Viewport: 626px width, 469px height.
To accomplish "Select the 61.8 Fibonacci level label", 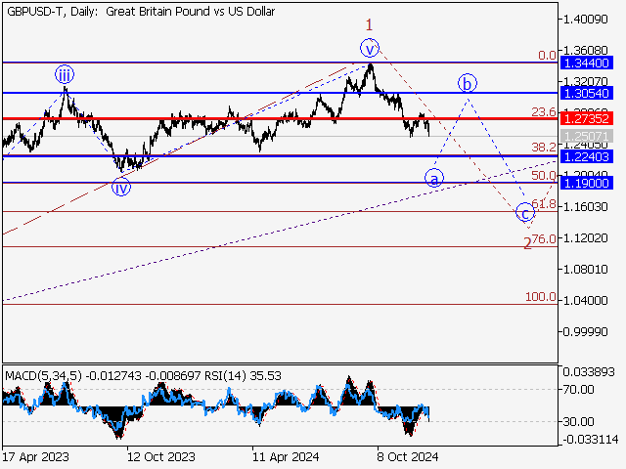I will tap(544, 204).
